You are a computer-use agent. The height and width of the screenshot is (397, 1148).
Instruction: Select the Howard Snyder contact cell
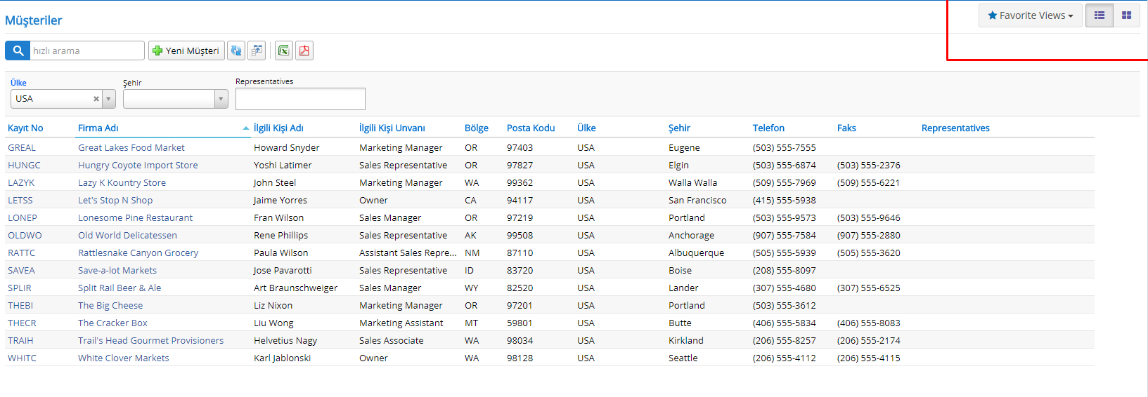287,147
